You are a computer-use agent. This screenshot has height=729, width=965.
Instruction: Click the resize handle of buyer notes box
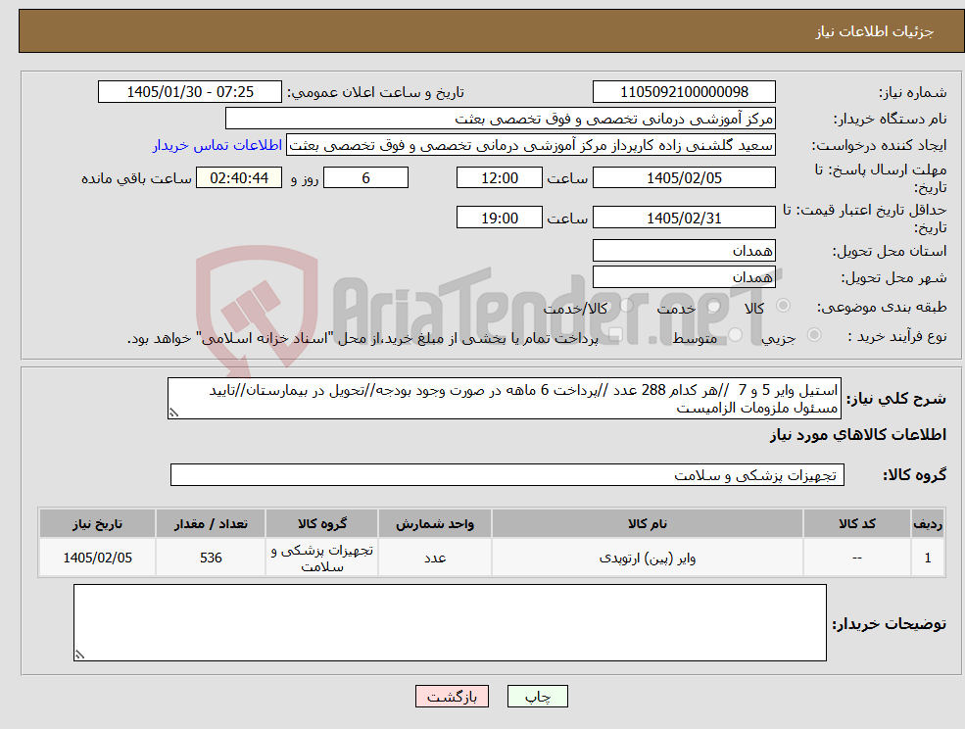click(79, 656)
